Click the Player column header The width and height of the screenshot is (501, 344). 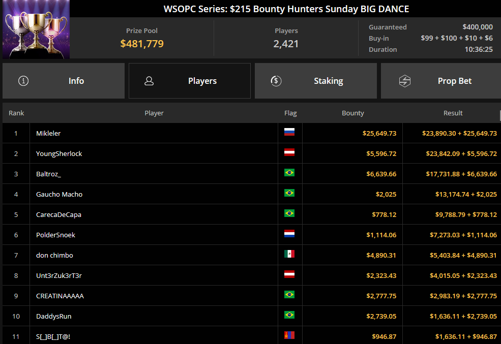pyautogui.click(x=154, y=113)
